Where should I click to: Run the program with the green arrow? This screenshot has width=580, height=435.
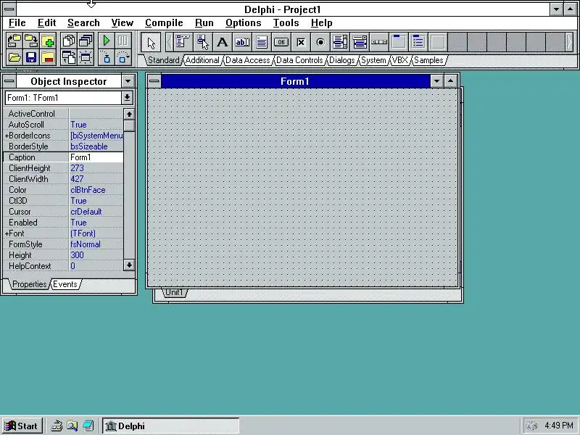(x=107, y=41)
